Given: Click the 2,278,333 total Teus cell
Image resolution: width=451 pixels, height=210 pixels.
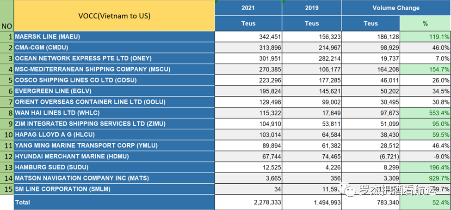Looking at the screenshot, I should [248, 202].
